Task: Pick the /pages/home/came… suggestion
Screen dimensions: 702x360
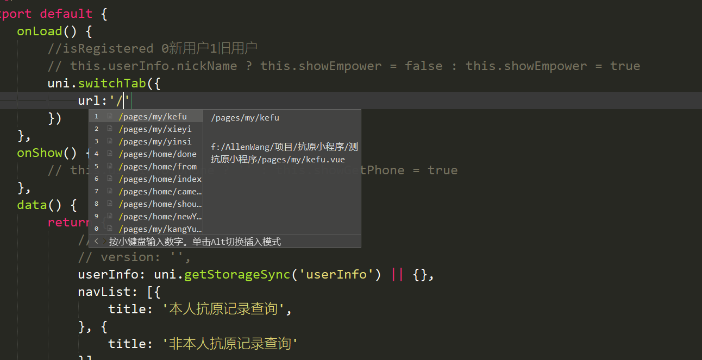Action: coord(146,191)
